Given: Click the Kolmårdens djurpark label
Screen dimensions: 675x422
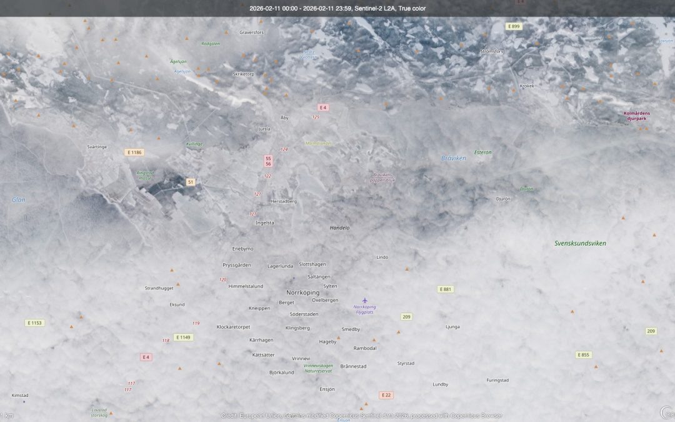Looking at the screenshot, I should pyautogui.click(x=636, y=116).
